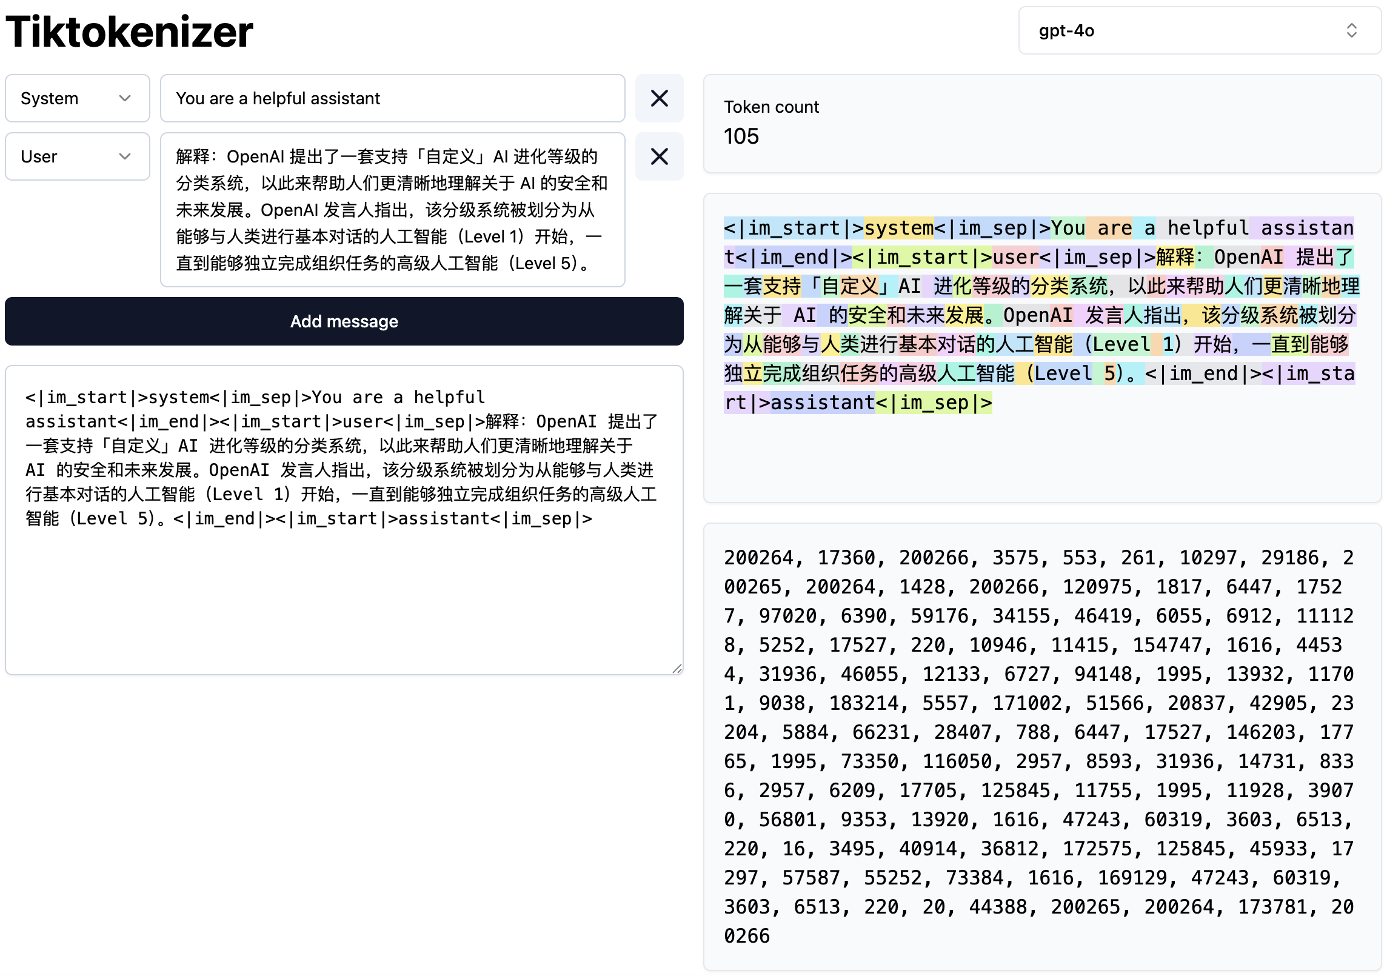Click the last token ID 200266
This screenshot has height=976, width=1387.
point(747,936)
